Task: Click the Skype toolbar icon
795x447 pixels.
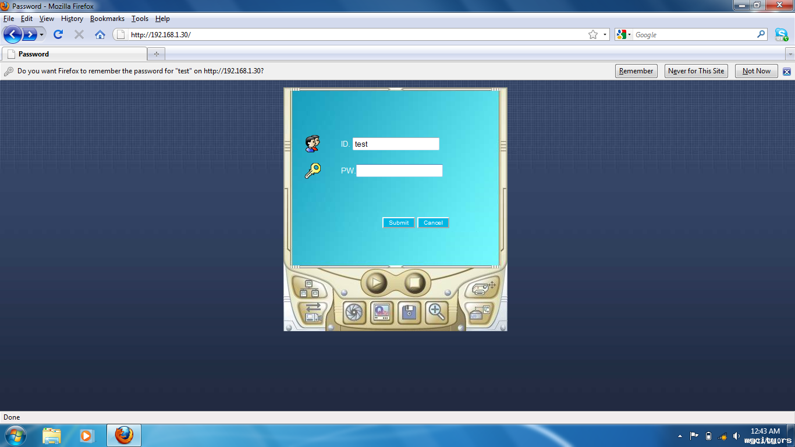Action: pyautogui.click(x=781, y=34)
